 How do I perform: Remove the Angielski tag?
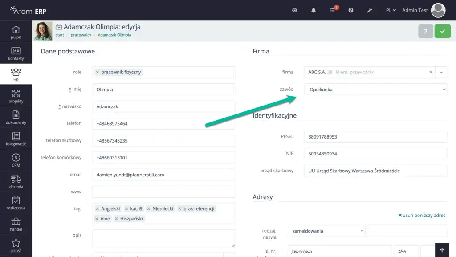coord(98,209)
